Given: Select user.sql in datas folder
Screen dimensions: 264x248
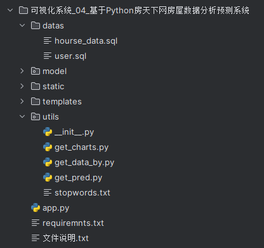Looking at the screenshot, I should coord(70,56).
